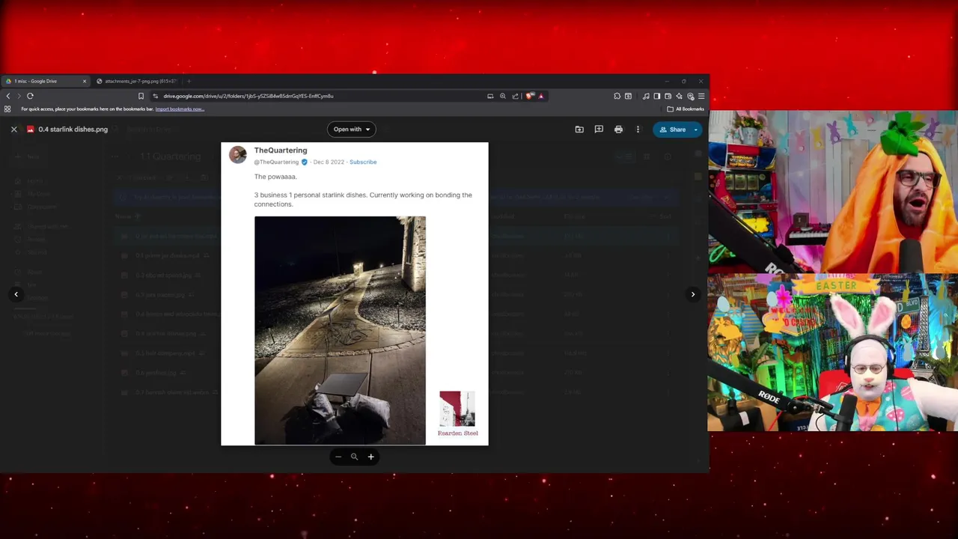This screenshot has width=958, height=539.
Task: Open the browser hamburger menu
Action: [701, 96]
